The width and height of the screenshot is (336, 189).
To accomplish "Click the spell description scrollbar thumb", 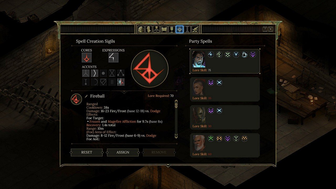I will [x=176, y=105].
